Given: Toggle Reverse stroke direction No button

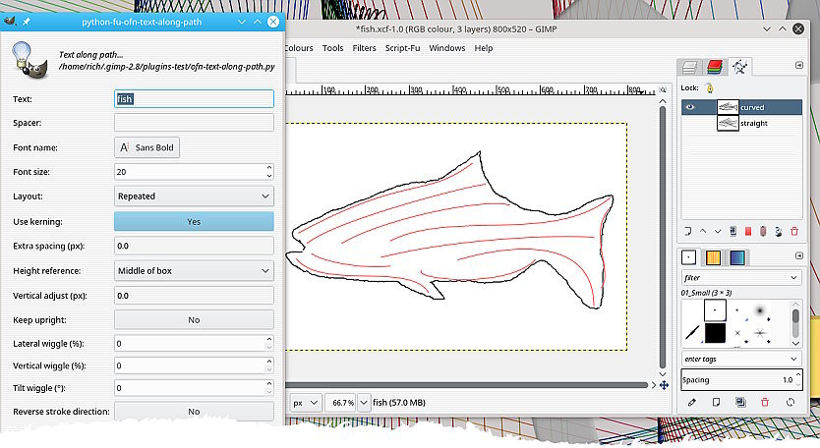Looking at the screenshot, I should [194, 412].
